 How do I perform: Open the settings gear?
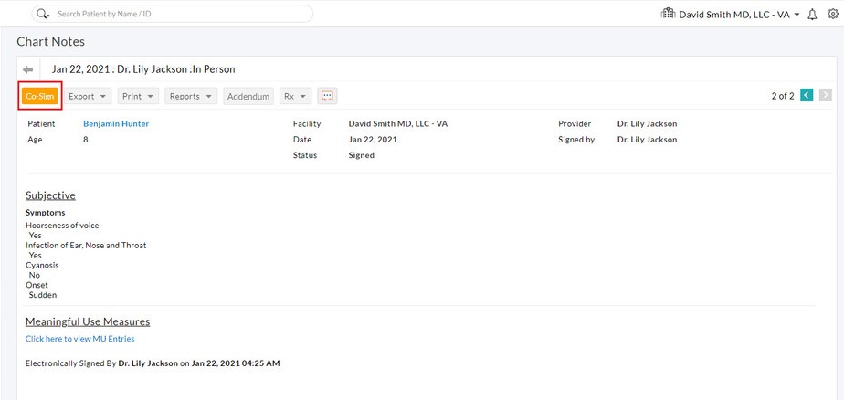click(832, 15)
